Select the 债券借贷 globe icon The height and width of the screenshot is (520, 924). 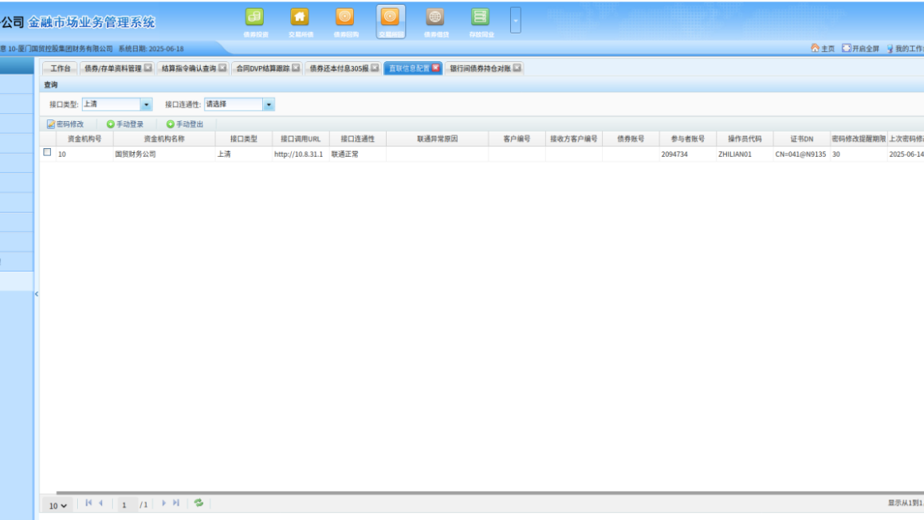click(x=435, y=18)
